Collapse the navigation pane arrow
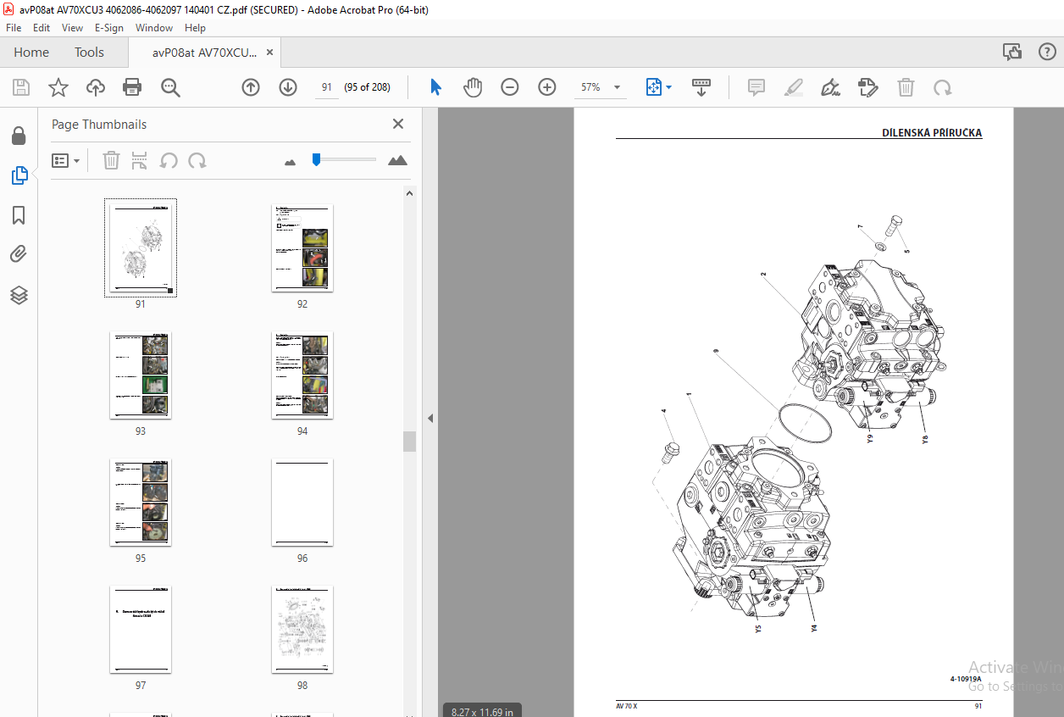 [x=429, y=419]
